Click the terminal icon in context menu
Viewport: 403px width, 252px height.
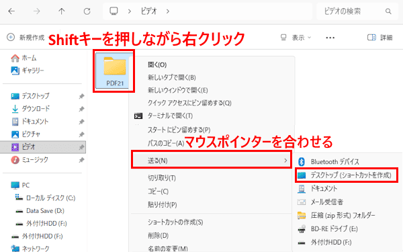(138, 116)
